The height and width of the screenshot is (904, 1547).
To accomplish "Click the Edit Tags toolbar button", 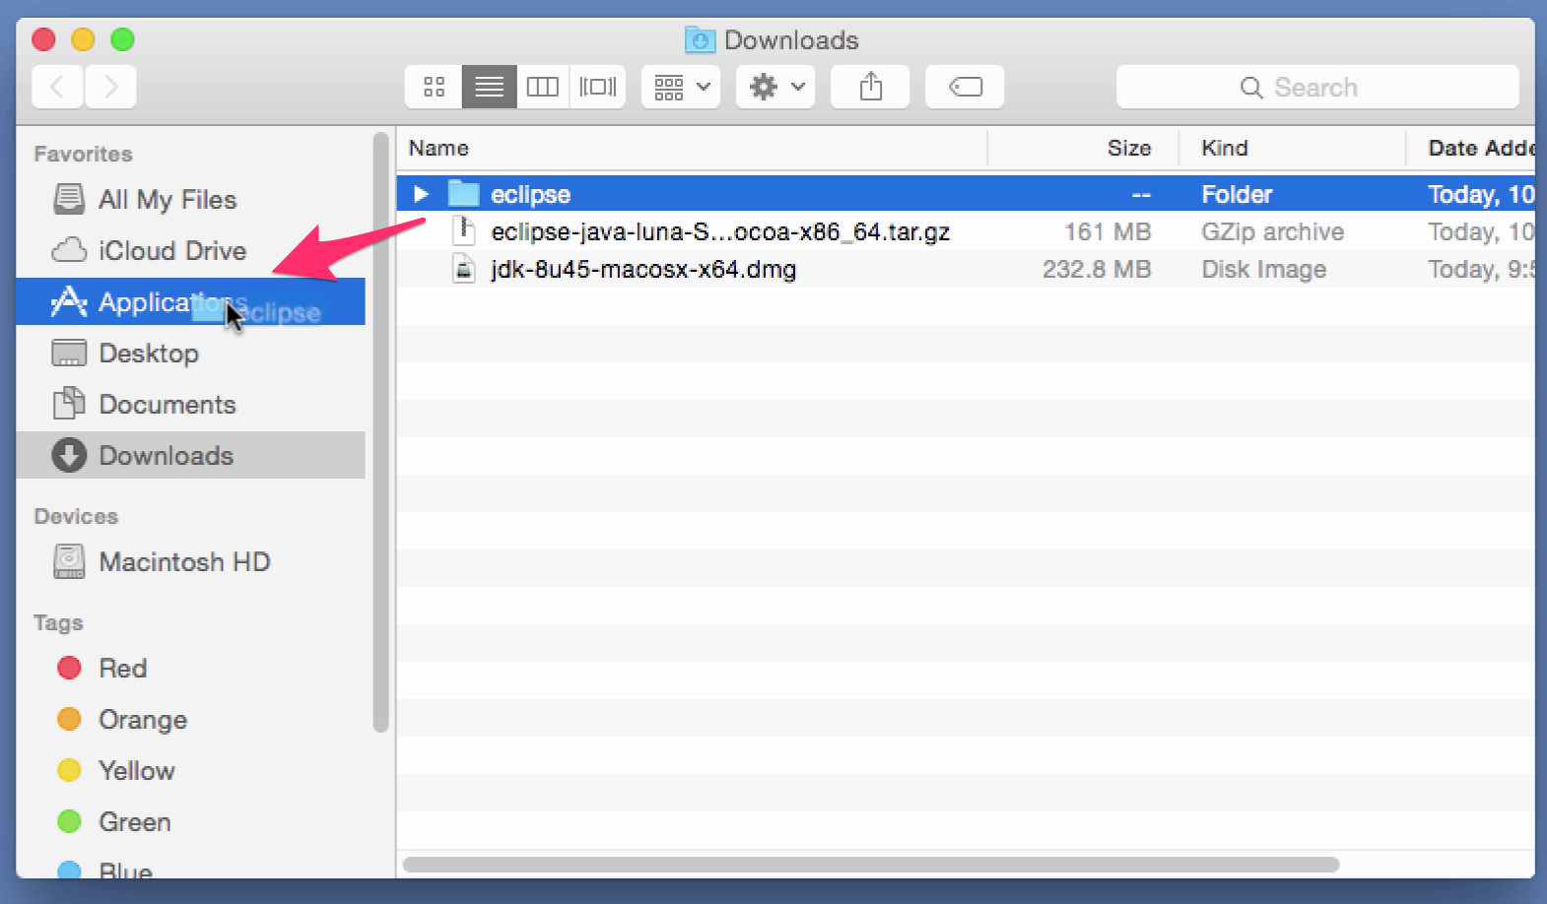I will point(965,87).
